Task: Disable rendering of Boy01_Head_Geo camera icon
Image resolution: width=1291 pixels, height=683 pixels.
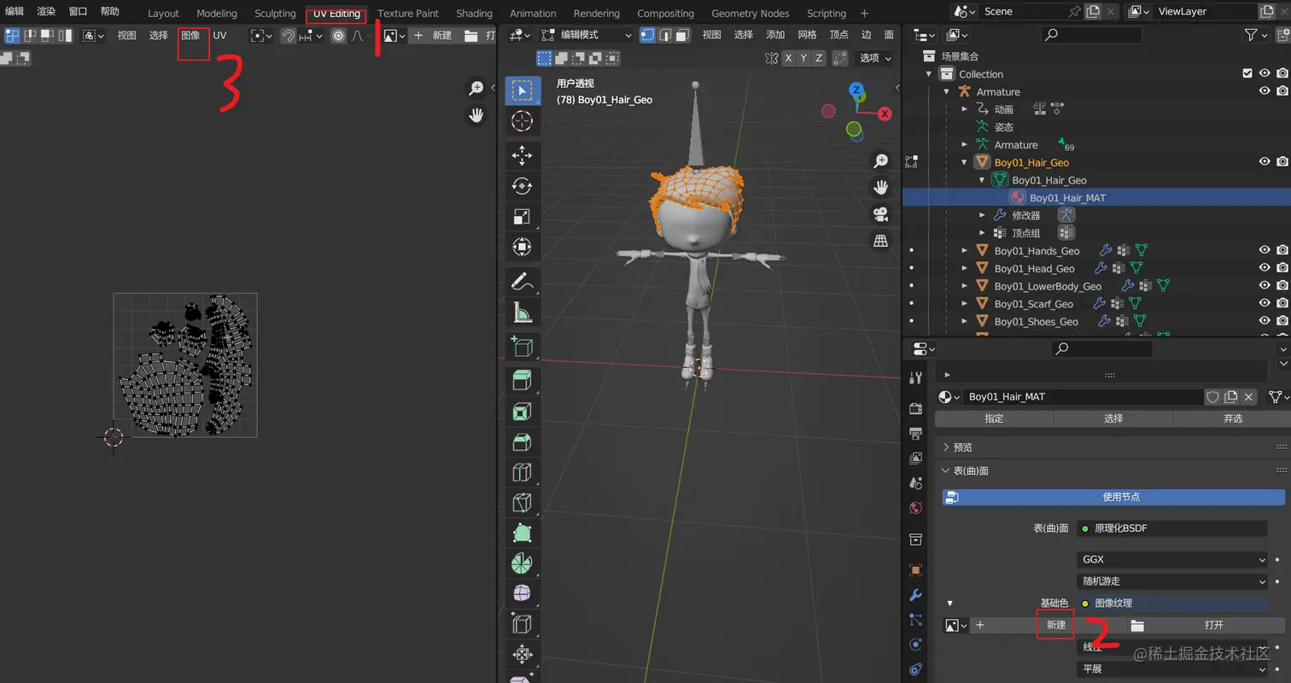Action: point(1282,268)
